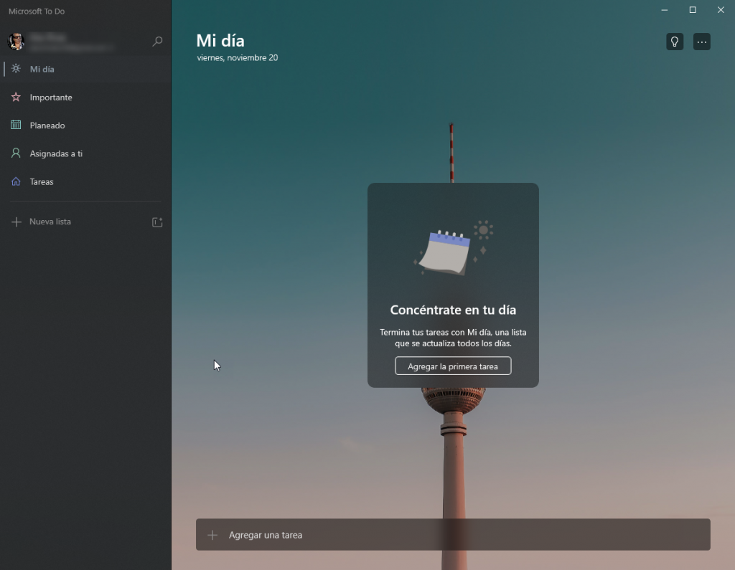Click the person icon beside Asignadas a ti
This screenshot has width=735, height=570.
pyautogui.click(x=16, y=153)
